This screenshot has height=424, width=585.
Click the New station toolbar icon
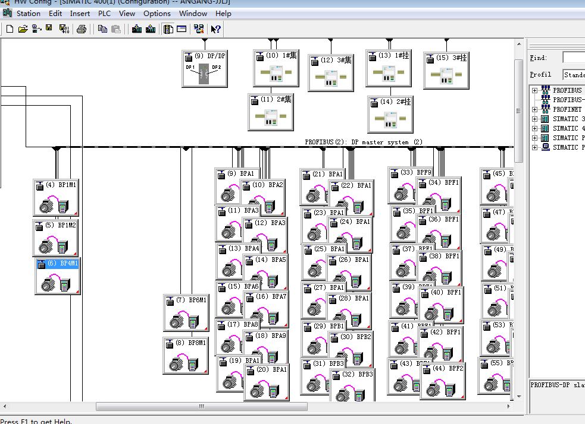click(10, 29)
